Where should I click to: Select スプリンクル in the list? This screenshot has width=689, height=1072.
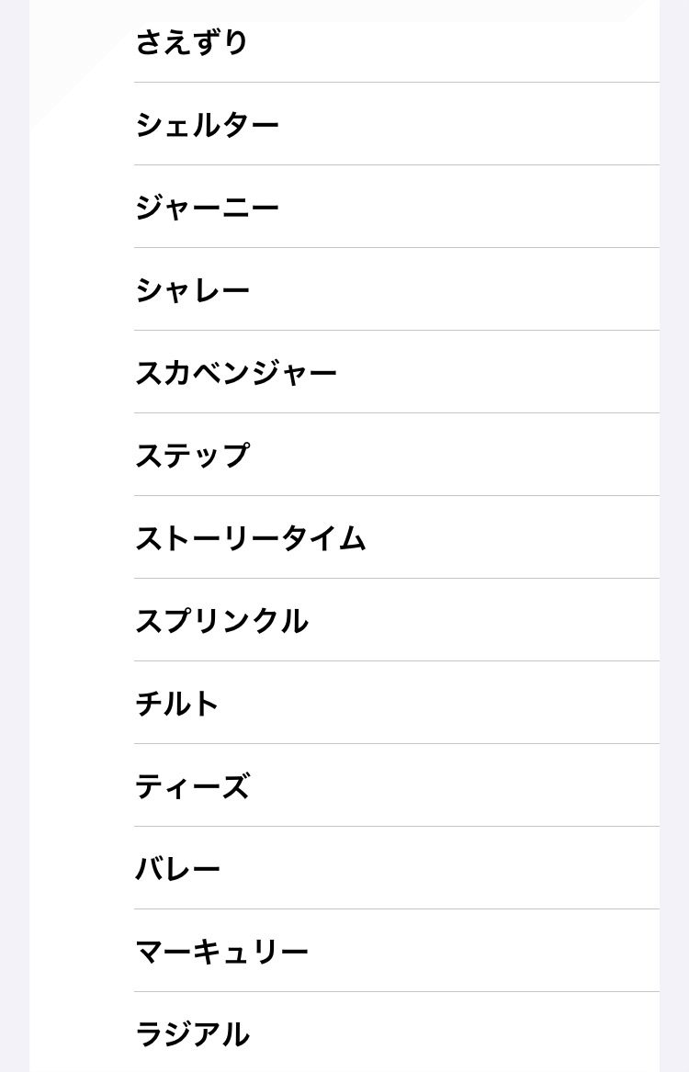221,621
